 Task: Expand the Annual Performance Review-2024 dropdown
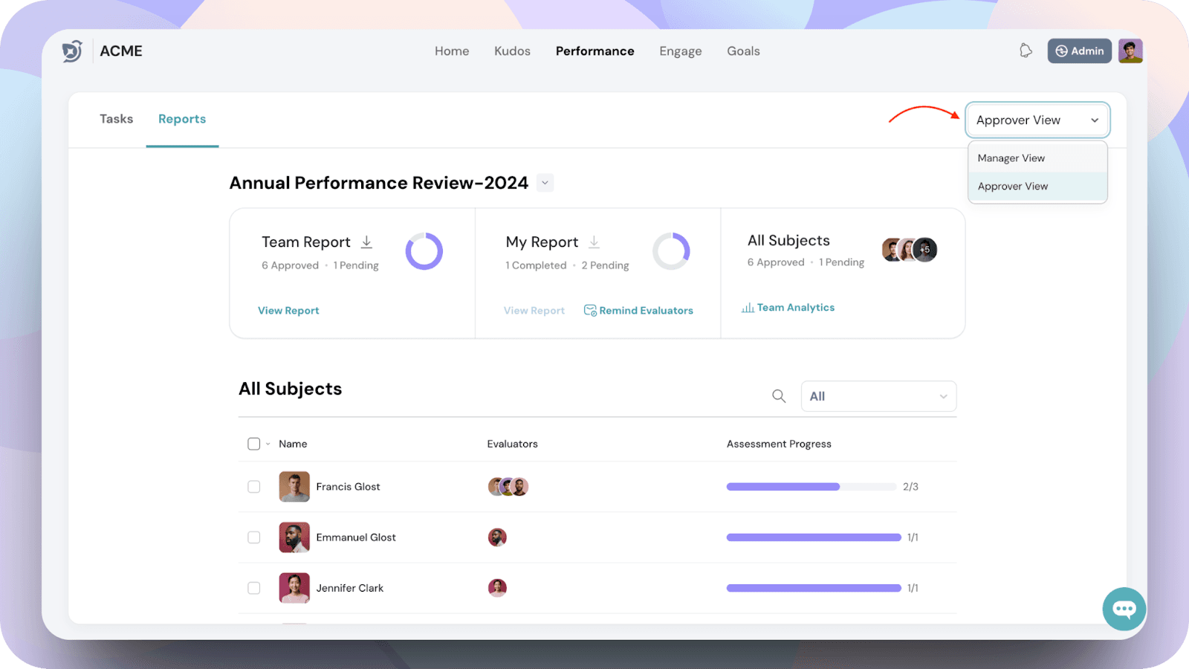545,183
